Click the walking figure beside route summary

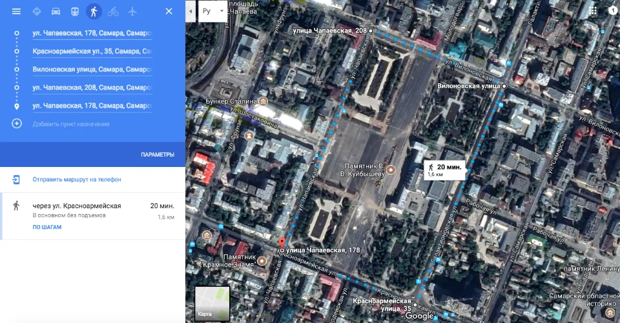point(16,206)
